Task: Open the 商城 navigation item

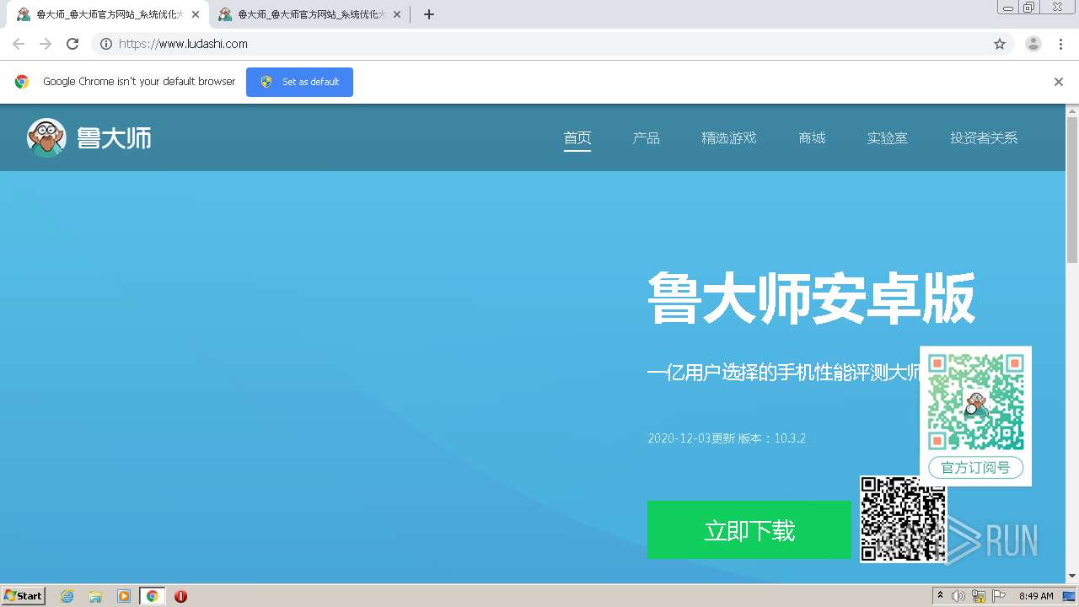Action: coord(812,138)
